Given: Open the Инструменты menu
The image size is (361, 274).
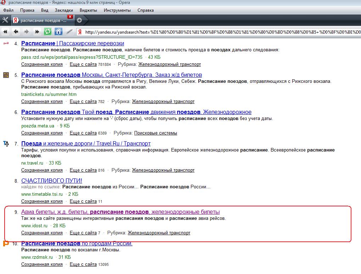Looking at the screenshot, I should pos(117,10).
